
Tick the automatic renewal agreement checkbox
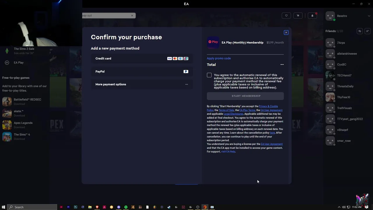pos(209,75)
